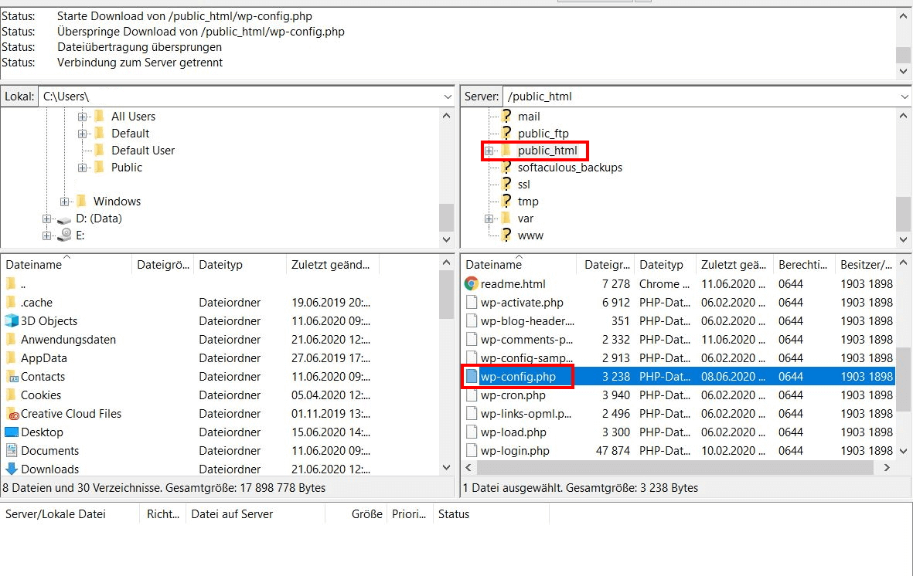Viewport: 913px width, 576px height.
Task: Select the Cookies folder row
Action: pyautogui.click(x=220, y=395)
